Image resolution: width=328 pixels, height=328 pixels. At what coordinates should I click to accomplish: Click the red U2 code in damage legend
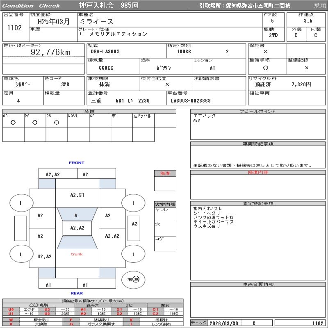point(47,310)
